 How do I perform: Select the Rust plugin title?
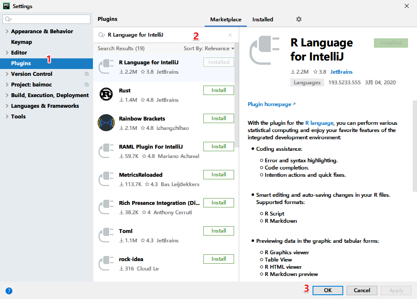(x=125, y=91)
